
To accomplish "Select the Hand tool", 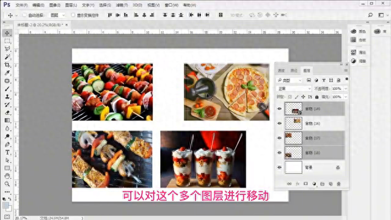I will pos(7,176).
